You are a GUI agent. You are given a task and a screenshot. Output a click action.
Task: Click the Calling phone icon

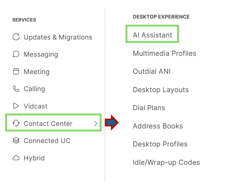pyautogui.click(x=16, y=89)
